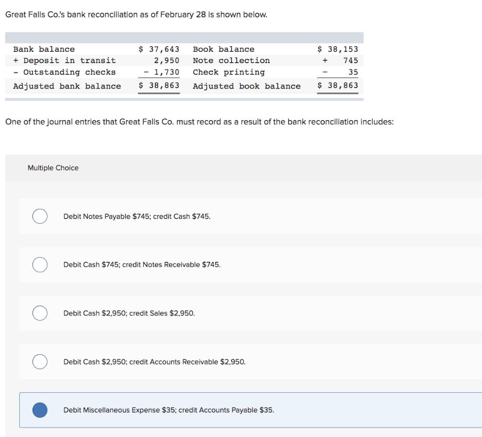The image size is (482, 437).
Task: Click the 'Book balance' label
Action: [224, 49]
